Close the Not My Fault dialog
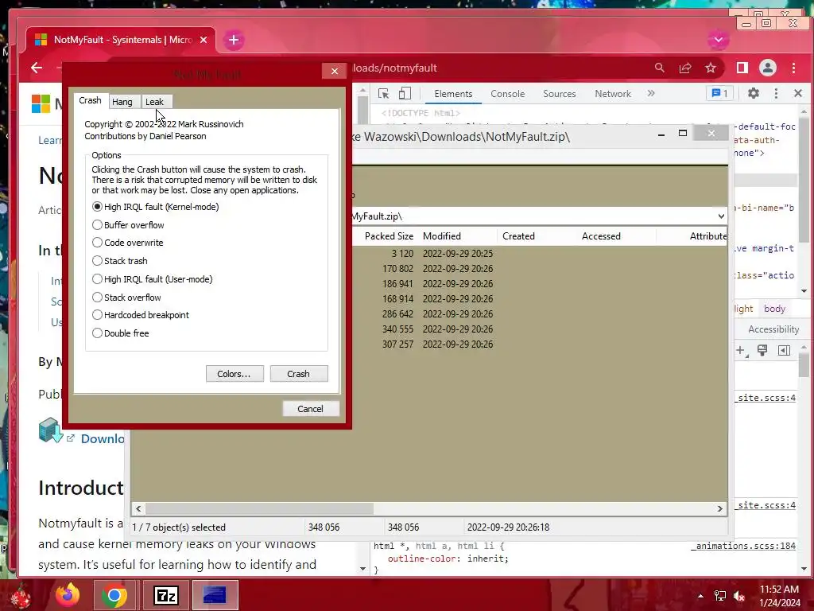814x611 pixels. [x=335, y=71]
